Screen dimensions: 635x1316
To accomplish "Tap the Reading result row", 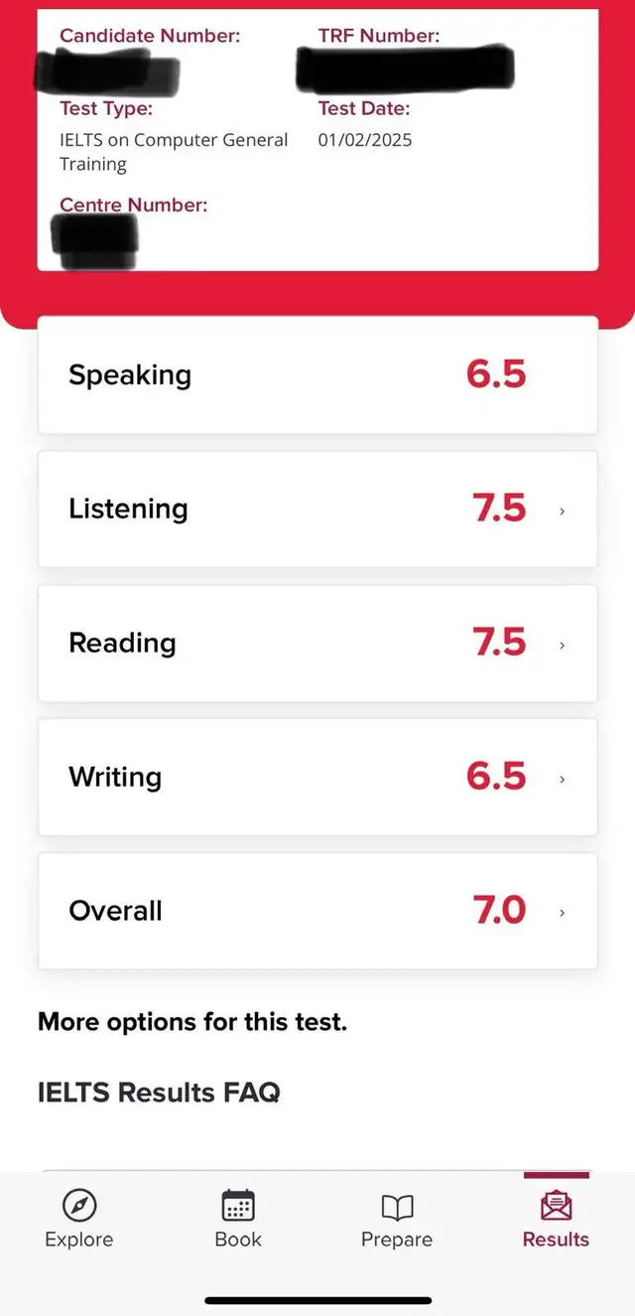I will point(317,643).
